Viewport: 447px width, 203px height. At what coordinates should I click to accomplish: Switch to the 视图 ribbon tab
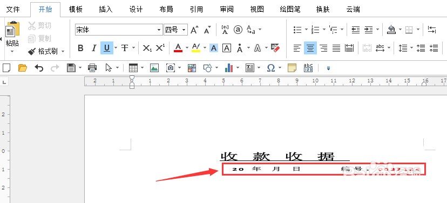[x=257, y=9]
